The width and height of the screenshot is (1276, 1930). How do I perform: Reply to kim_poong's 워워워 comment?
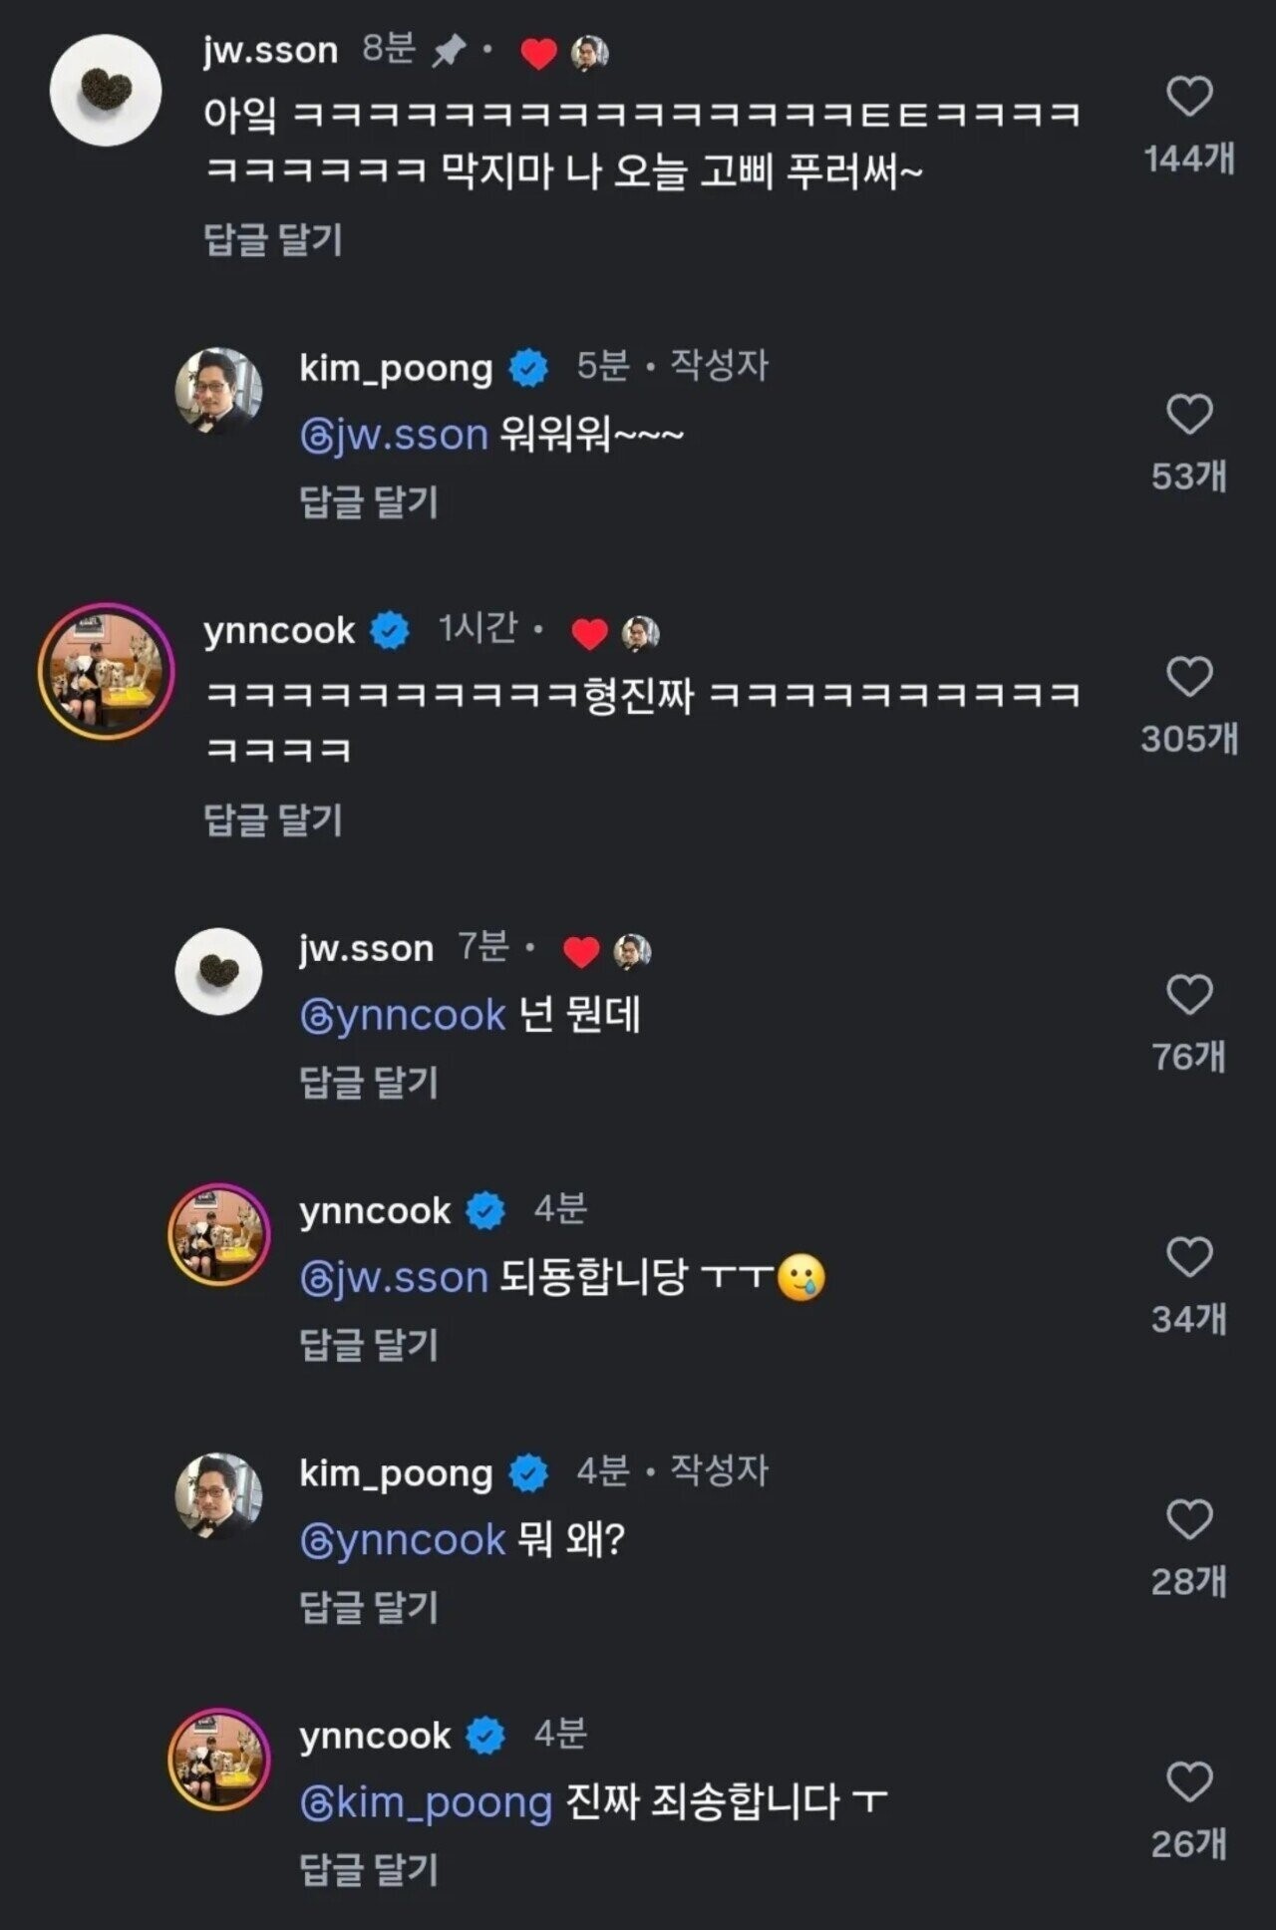point(369,502)
